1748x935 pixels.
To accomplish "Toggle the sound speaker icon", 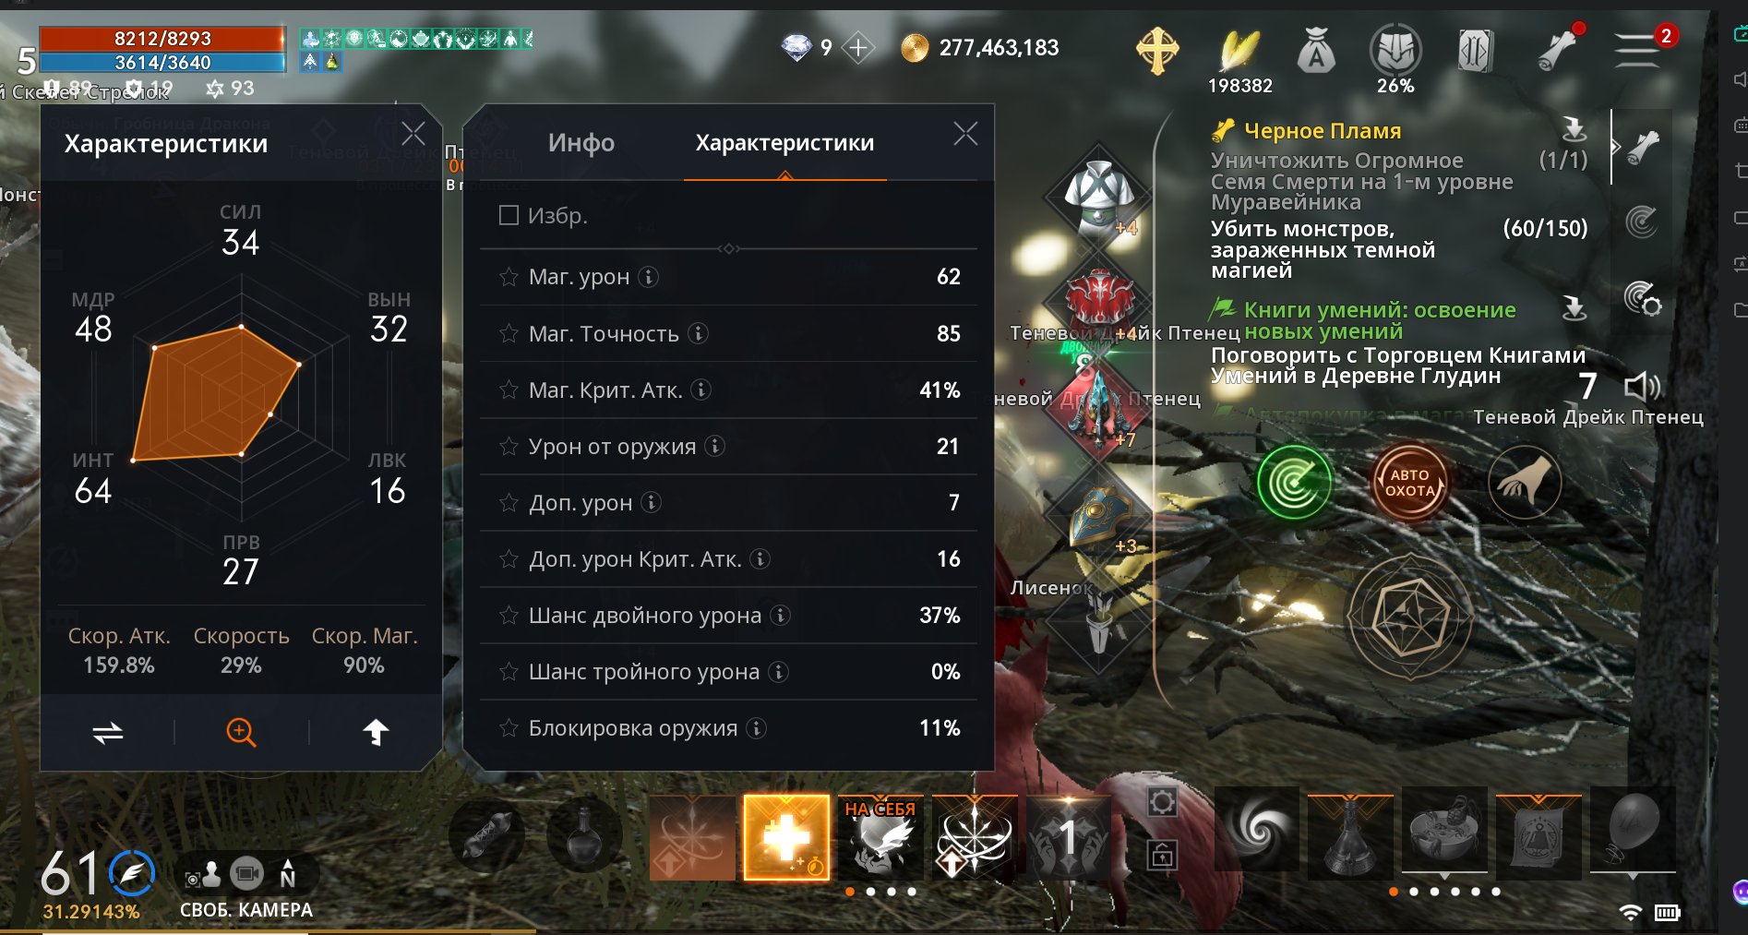I will pyautogui.click(x=1642, y=386).
